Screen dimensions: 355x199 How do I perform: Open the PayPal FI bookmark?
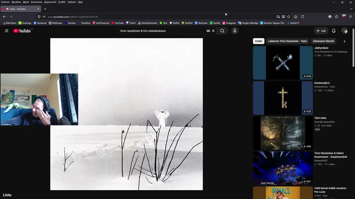[293, 23]
